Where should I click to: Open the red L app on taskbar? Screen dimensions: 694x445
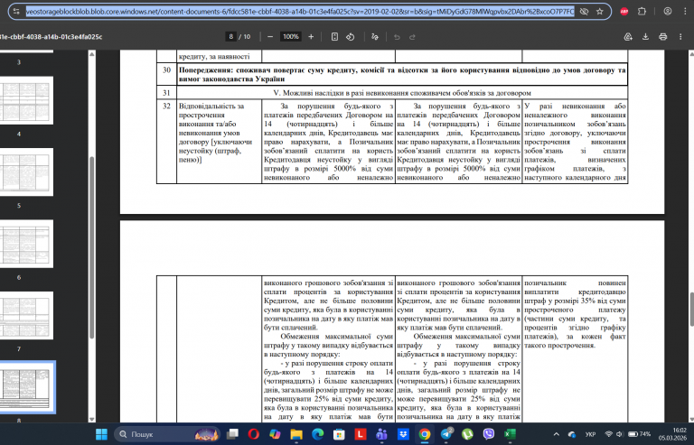361,434
